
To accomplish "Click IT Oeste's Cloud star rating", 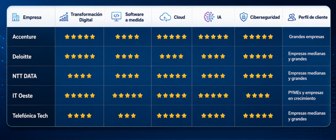I will click(172, 96).
